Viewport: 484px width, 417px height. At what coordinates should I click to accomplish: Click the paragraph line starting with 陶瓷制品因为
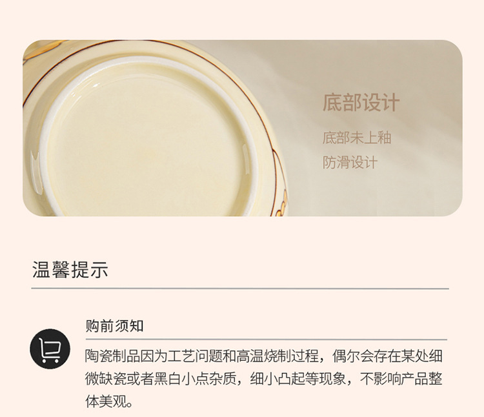(264, 356)
